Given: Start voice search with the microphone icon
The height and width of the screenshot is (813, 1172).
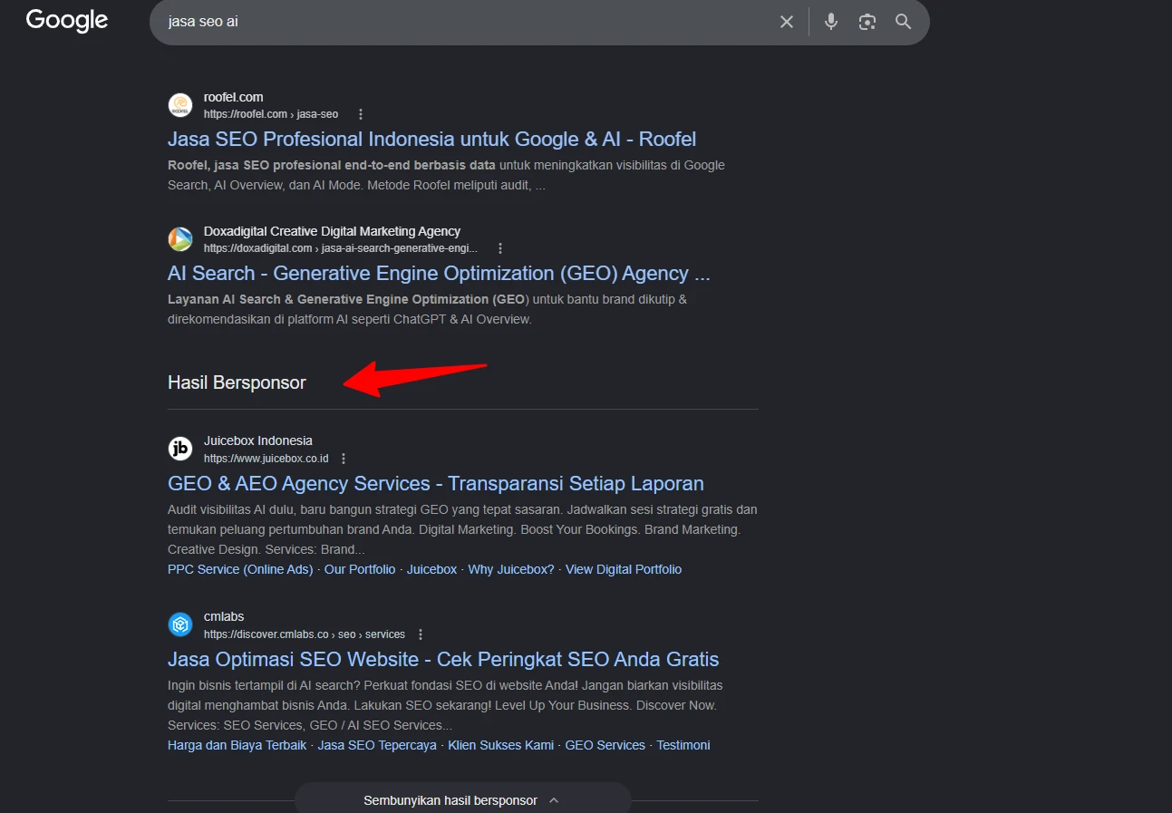Looking at the screenshot, I should point(831,22).
